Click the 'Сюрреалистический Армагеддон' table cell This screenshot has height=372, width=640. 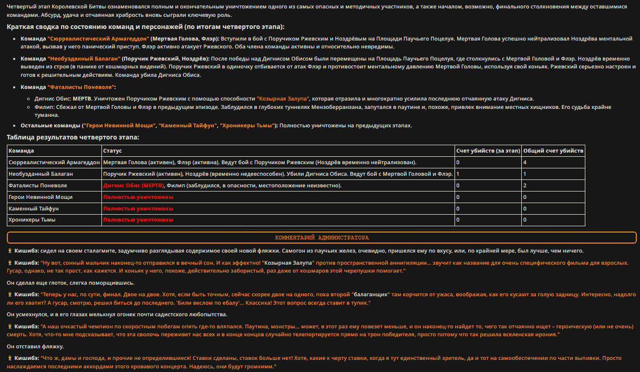pyautogui.click(x=54, y=163)
